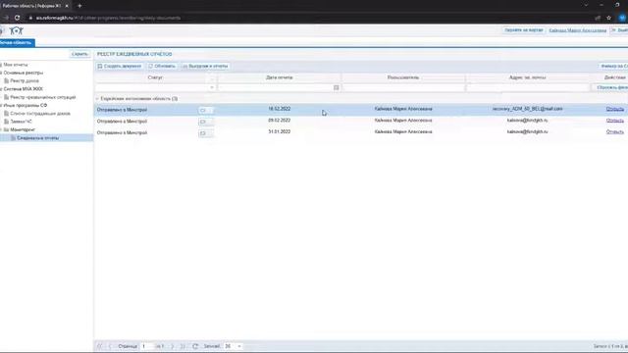
Task: Go to the previous page of records
Action: click(110, 346)
